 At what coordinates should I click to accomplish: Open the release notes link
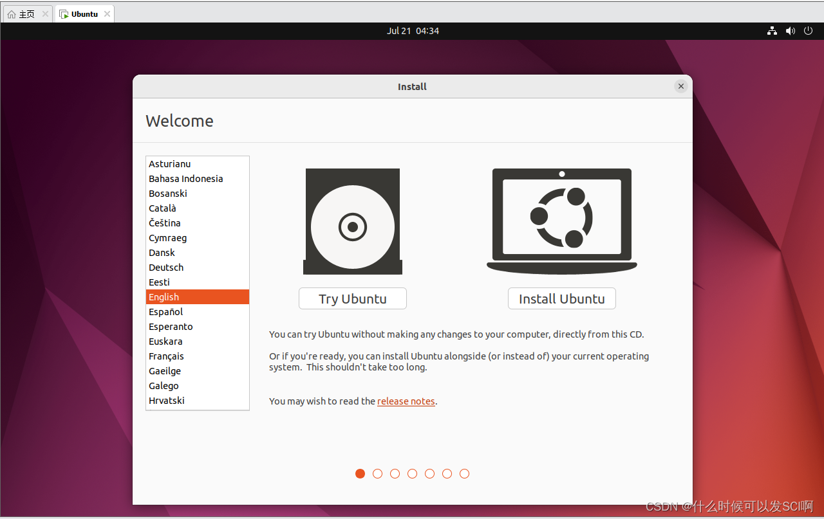(406, 401)
